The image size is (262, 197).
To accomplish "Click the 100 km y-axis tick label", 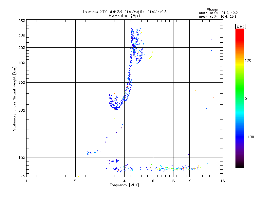I will pos(22,158).
